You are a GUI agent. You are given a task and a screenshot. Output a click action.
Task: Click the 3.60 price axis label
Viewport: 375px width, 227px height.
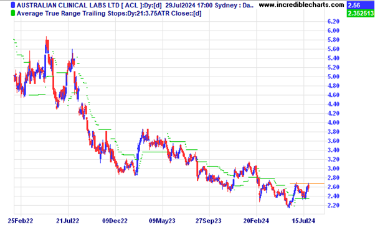(x=333, y=141)
